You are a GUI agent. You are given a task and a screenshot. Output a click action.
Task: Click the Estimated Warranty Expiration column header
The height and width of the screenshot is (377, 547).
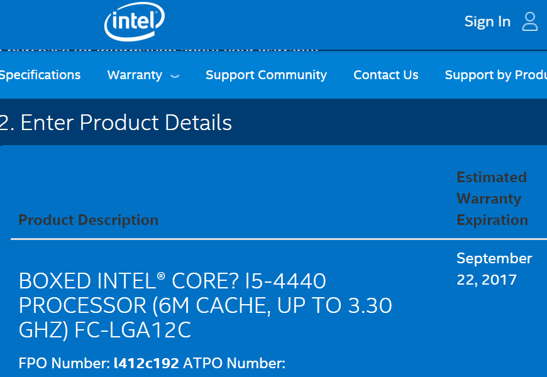point(492,199)
